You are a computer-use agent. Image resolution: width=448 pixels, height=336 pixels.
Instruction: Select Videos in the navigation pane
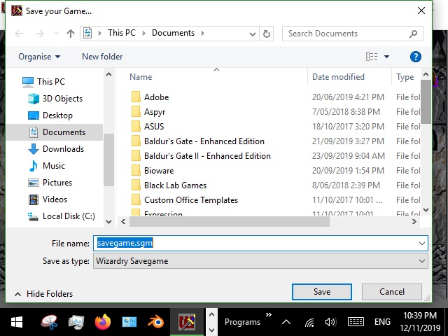(48, 199)
